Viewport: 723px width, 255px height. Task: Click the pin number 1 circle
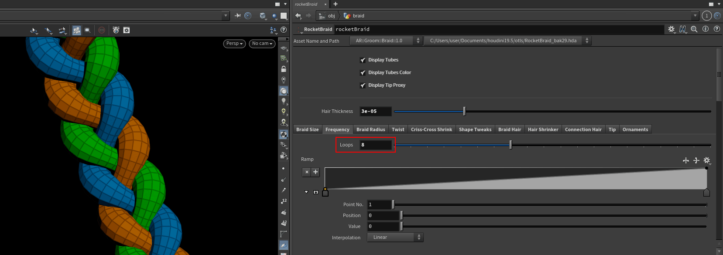pyautogui.click(x=707, y=16)
